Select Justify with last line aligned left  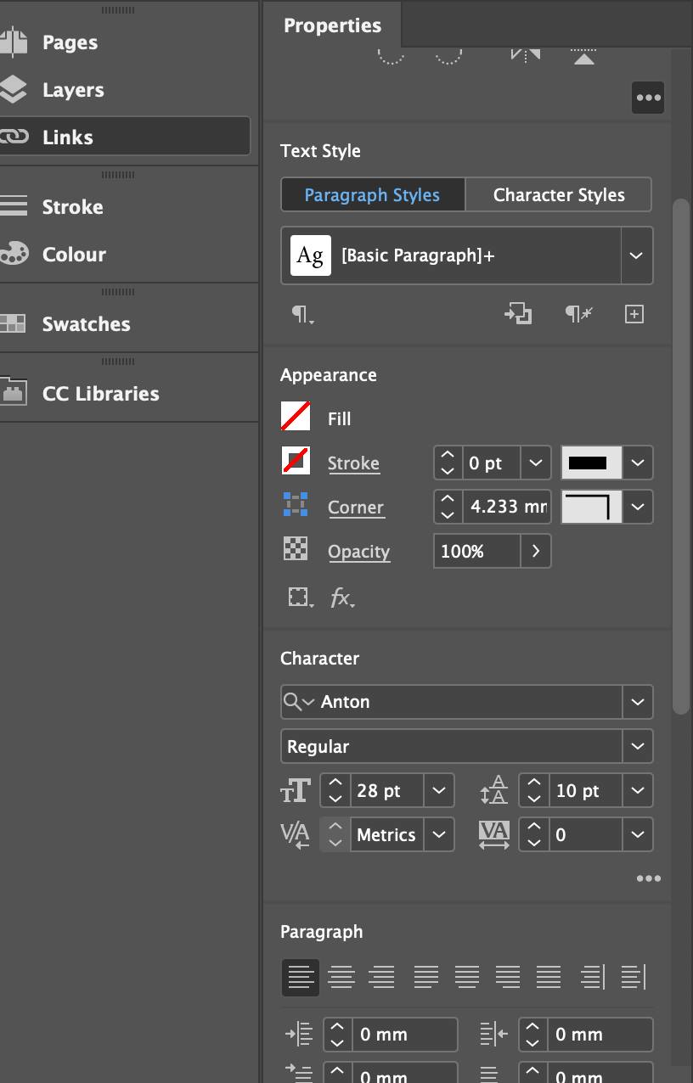[x=426, y=977]
